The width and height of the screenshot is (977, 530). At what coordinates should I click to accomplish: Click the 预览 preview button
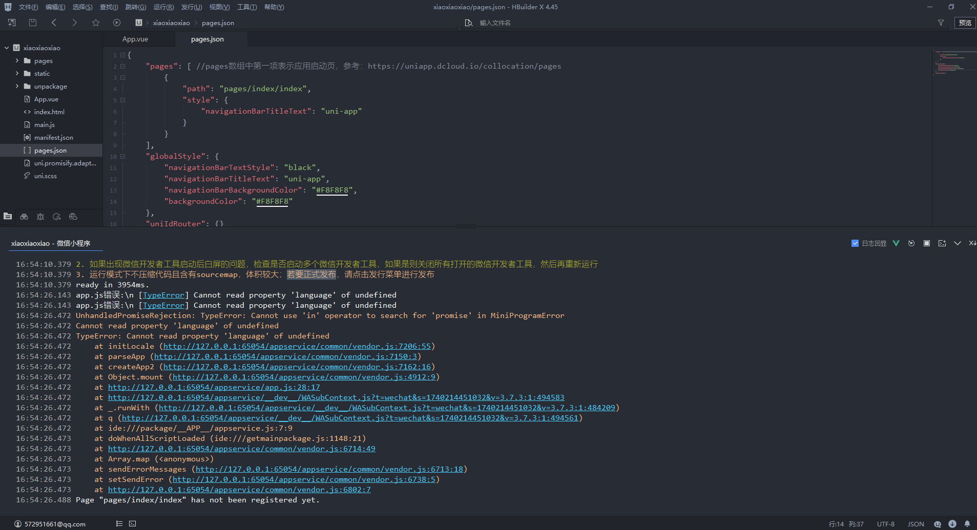click(965, 23)
